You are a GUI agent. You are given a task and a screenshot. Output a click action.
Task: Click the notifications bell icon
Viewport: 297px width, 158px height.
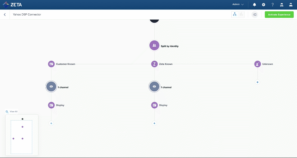coord(255,5)
